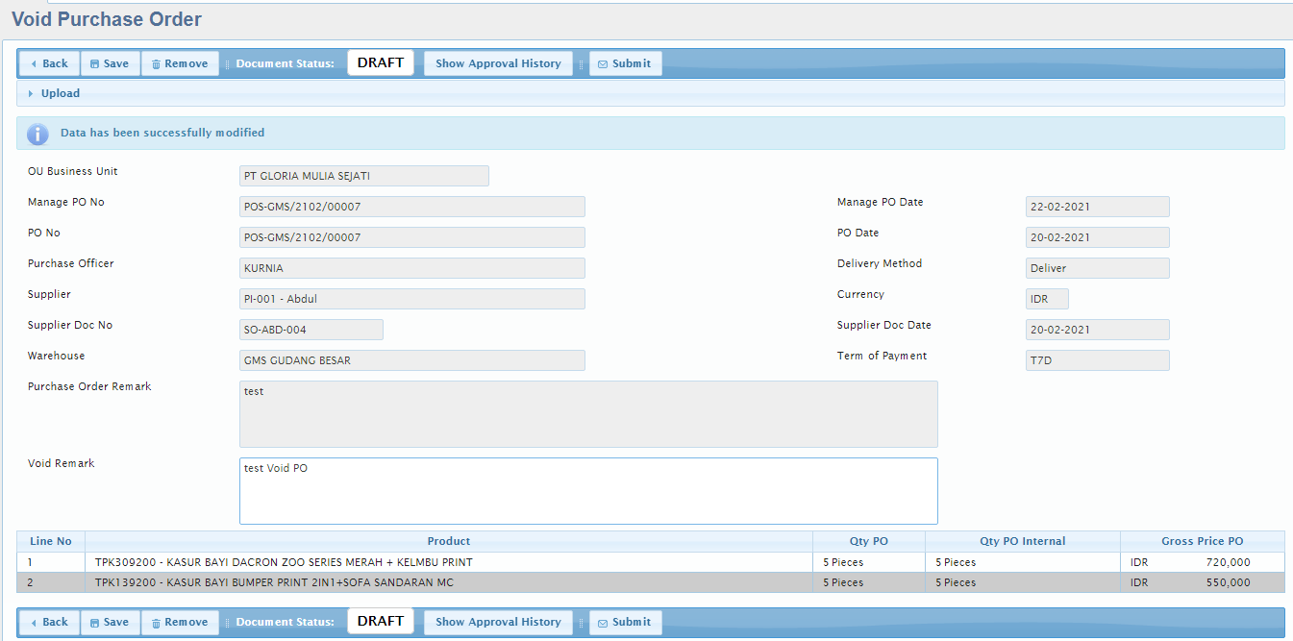Click the Line No column header
The height and width of the screenshot is (641, 1293).
[51, 541]
